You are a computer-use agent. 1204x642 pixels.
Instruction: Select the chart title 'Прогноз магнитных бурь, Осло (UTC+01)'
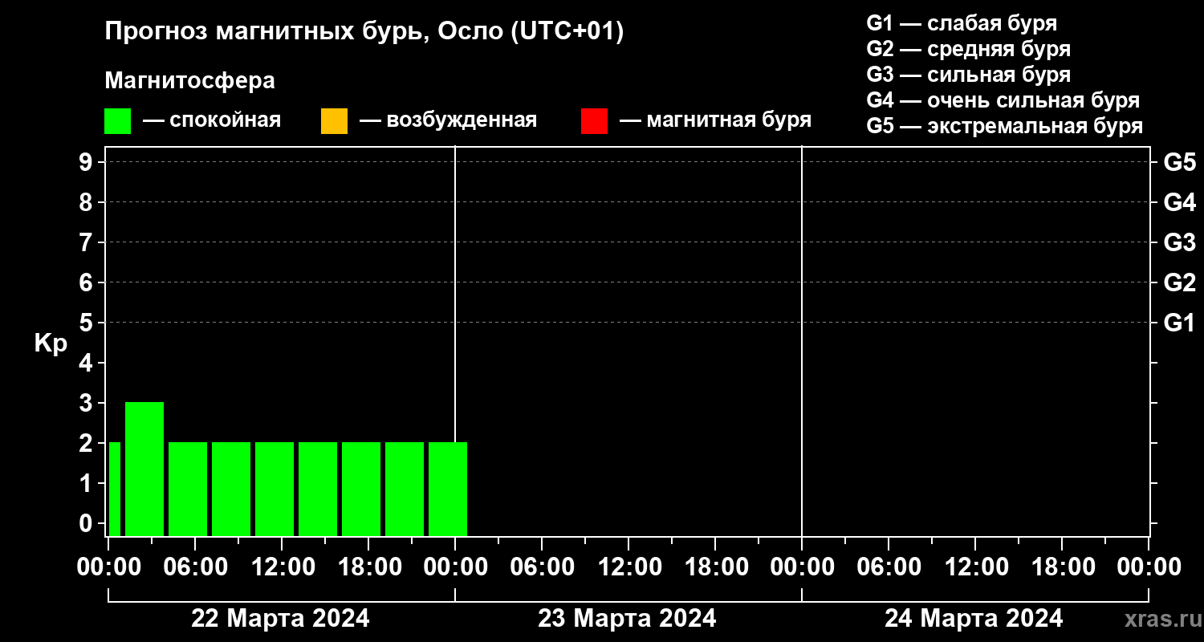point(364,33)
